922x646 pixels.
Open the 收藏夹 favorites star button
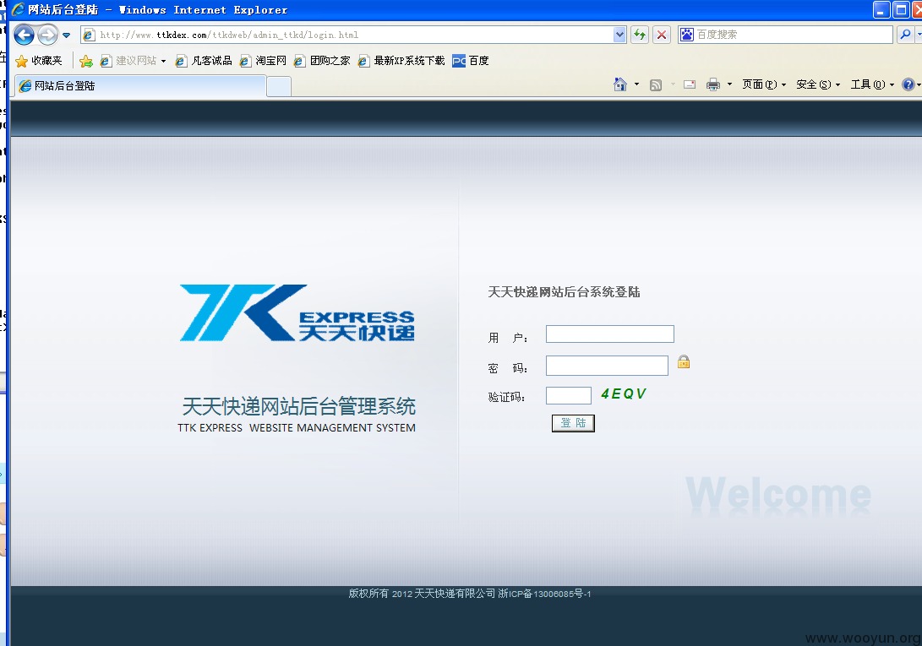tap(39, 61)
